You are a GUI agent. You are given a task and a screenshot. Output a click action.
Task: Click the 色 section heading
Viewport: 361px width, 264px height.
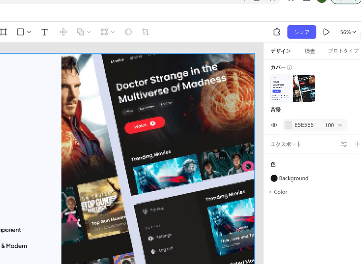pos(273,164)
